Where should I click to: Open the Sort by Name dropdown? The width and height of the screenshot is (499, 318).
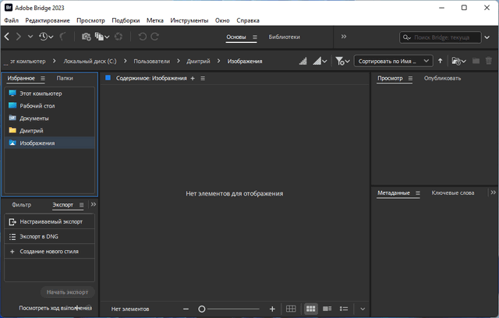(394, 61)
